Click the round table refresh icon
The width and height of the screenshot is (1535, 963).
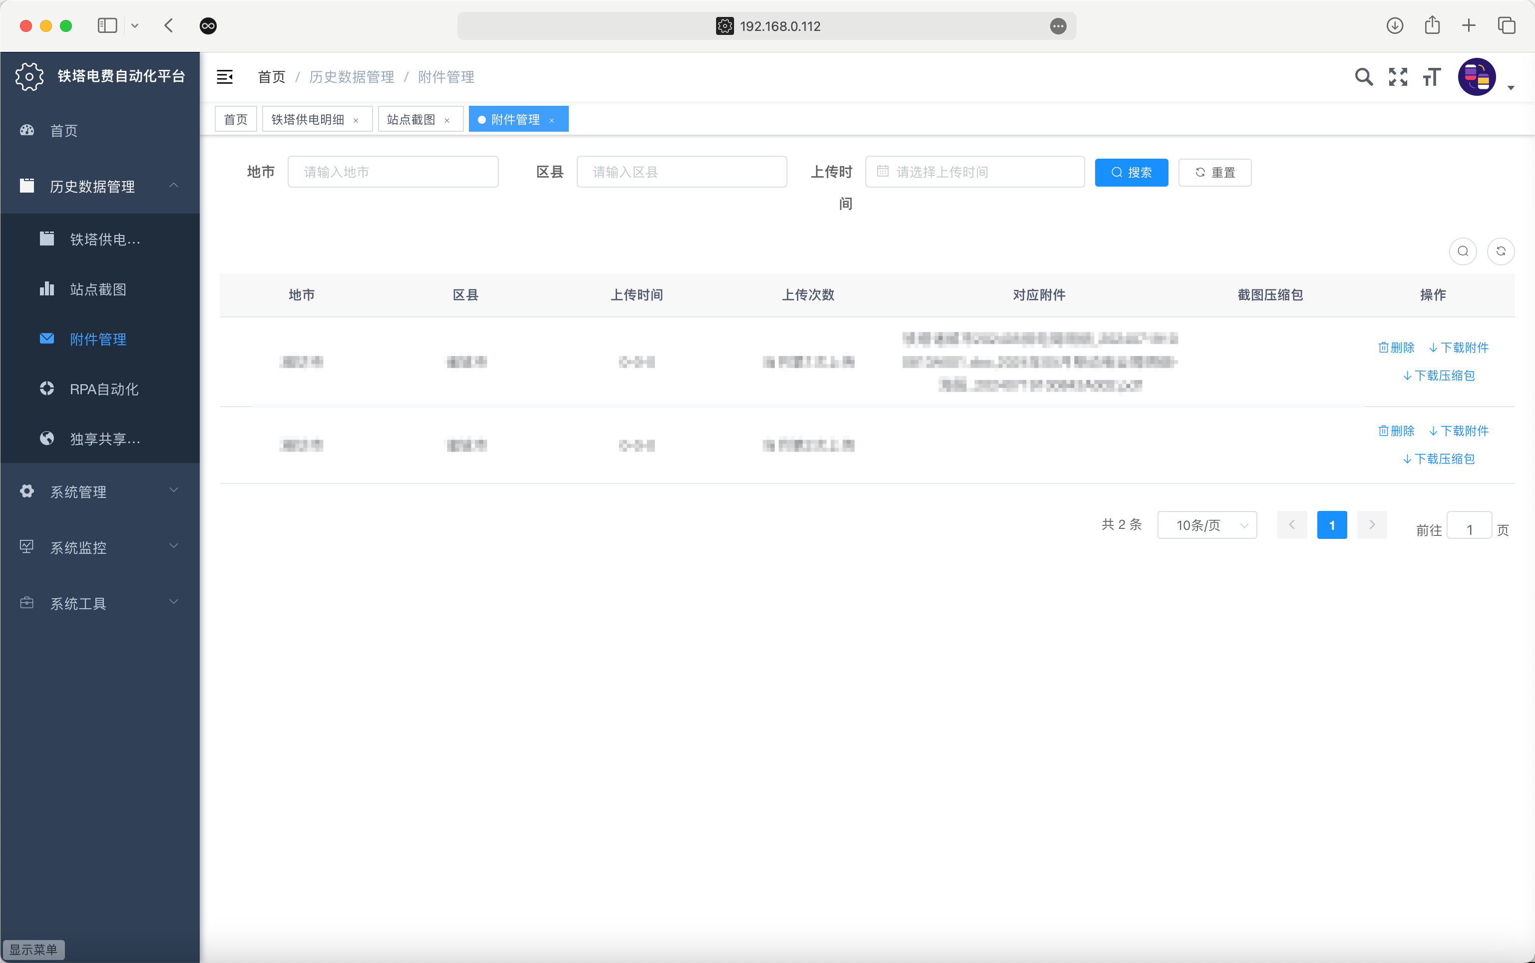(1500, 251)
